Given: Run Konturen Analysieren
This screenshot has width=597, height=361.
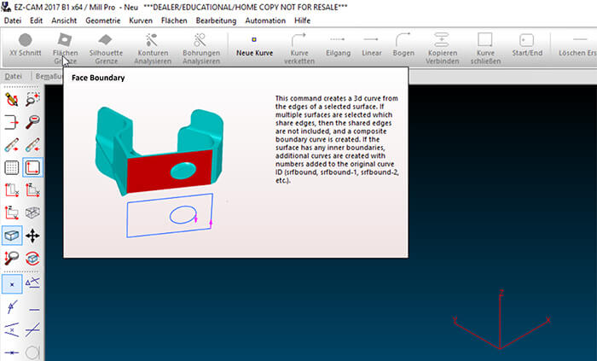Looking at the screenshot, I should coord(153,47).
